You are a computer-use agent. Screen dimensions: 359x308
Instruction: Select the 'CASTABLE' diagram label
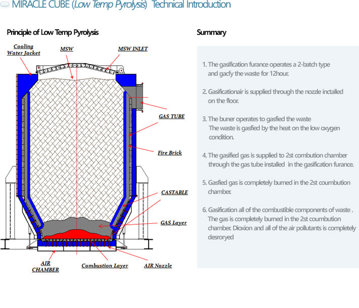point(174,192)
